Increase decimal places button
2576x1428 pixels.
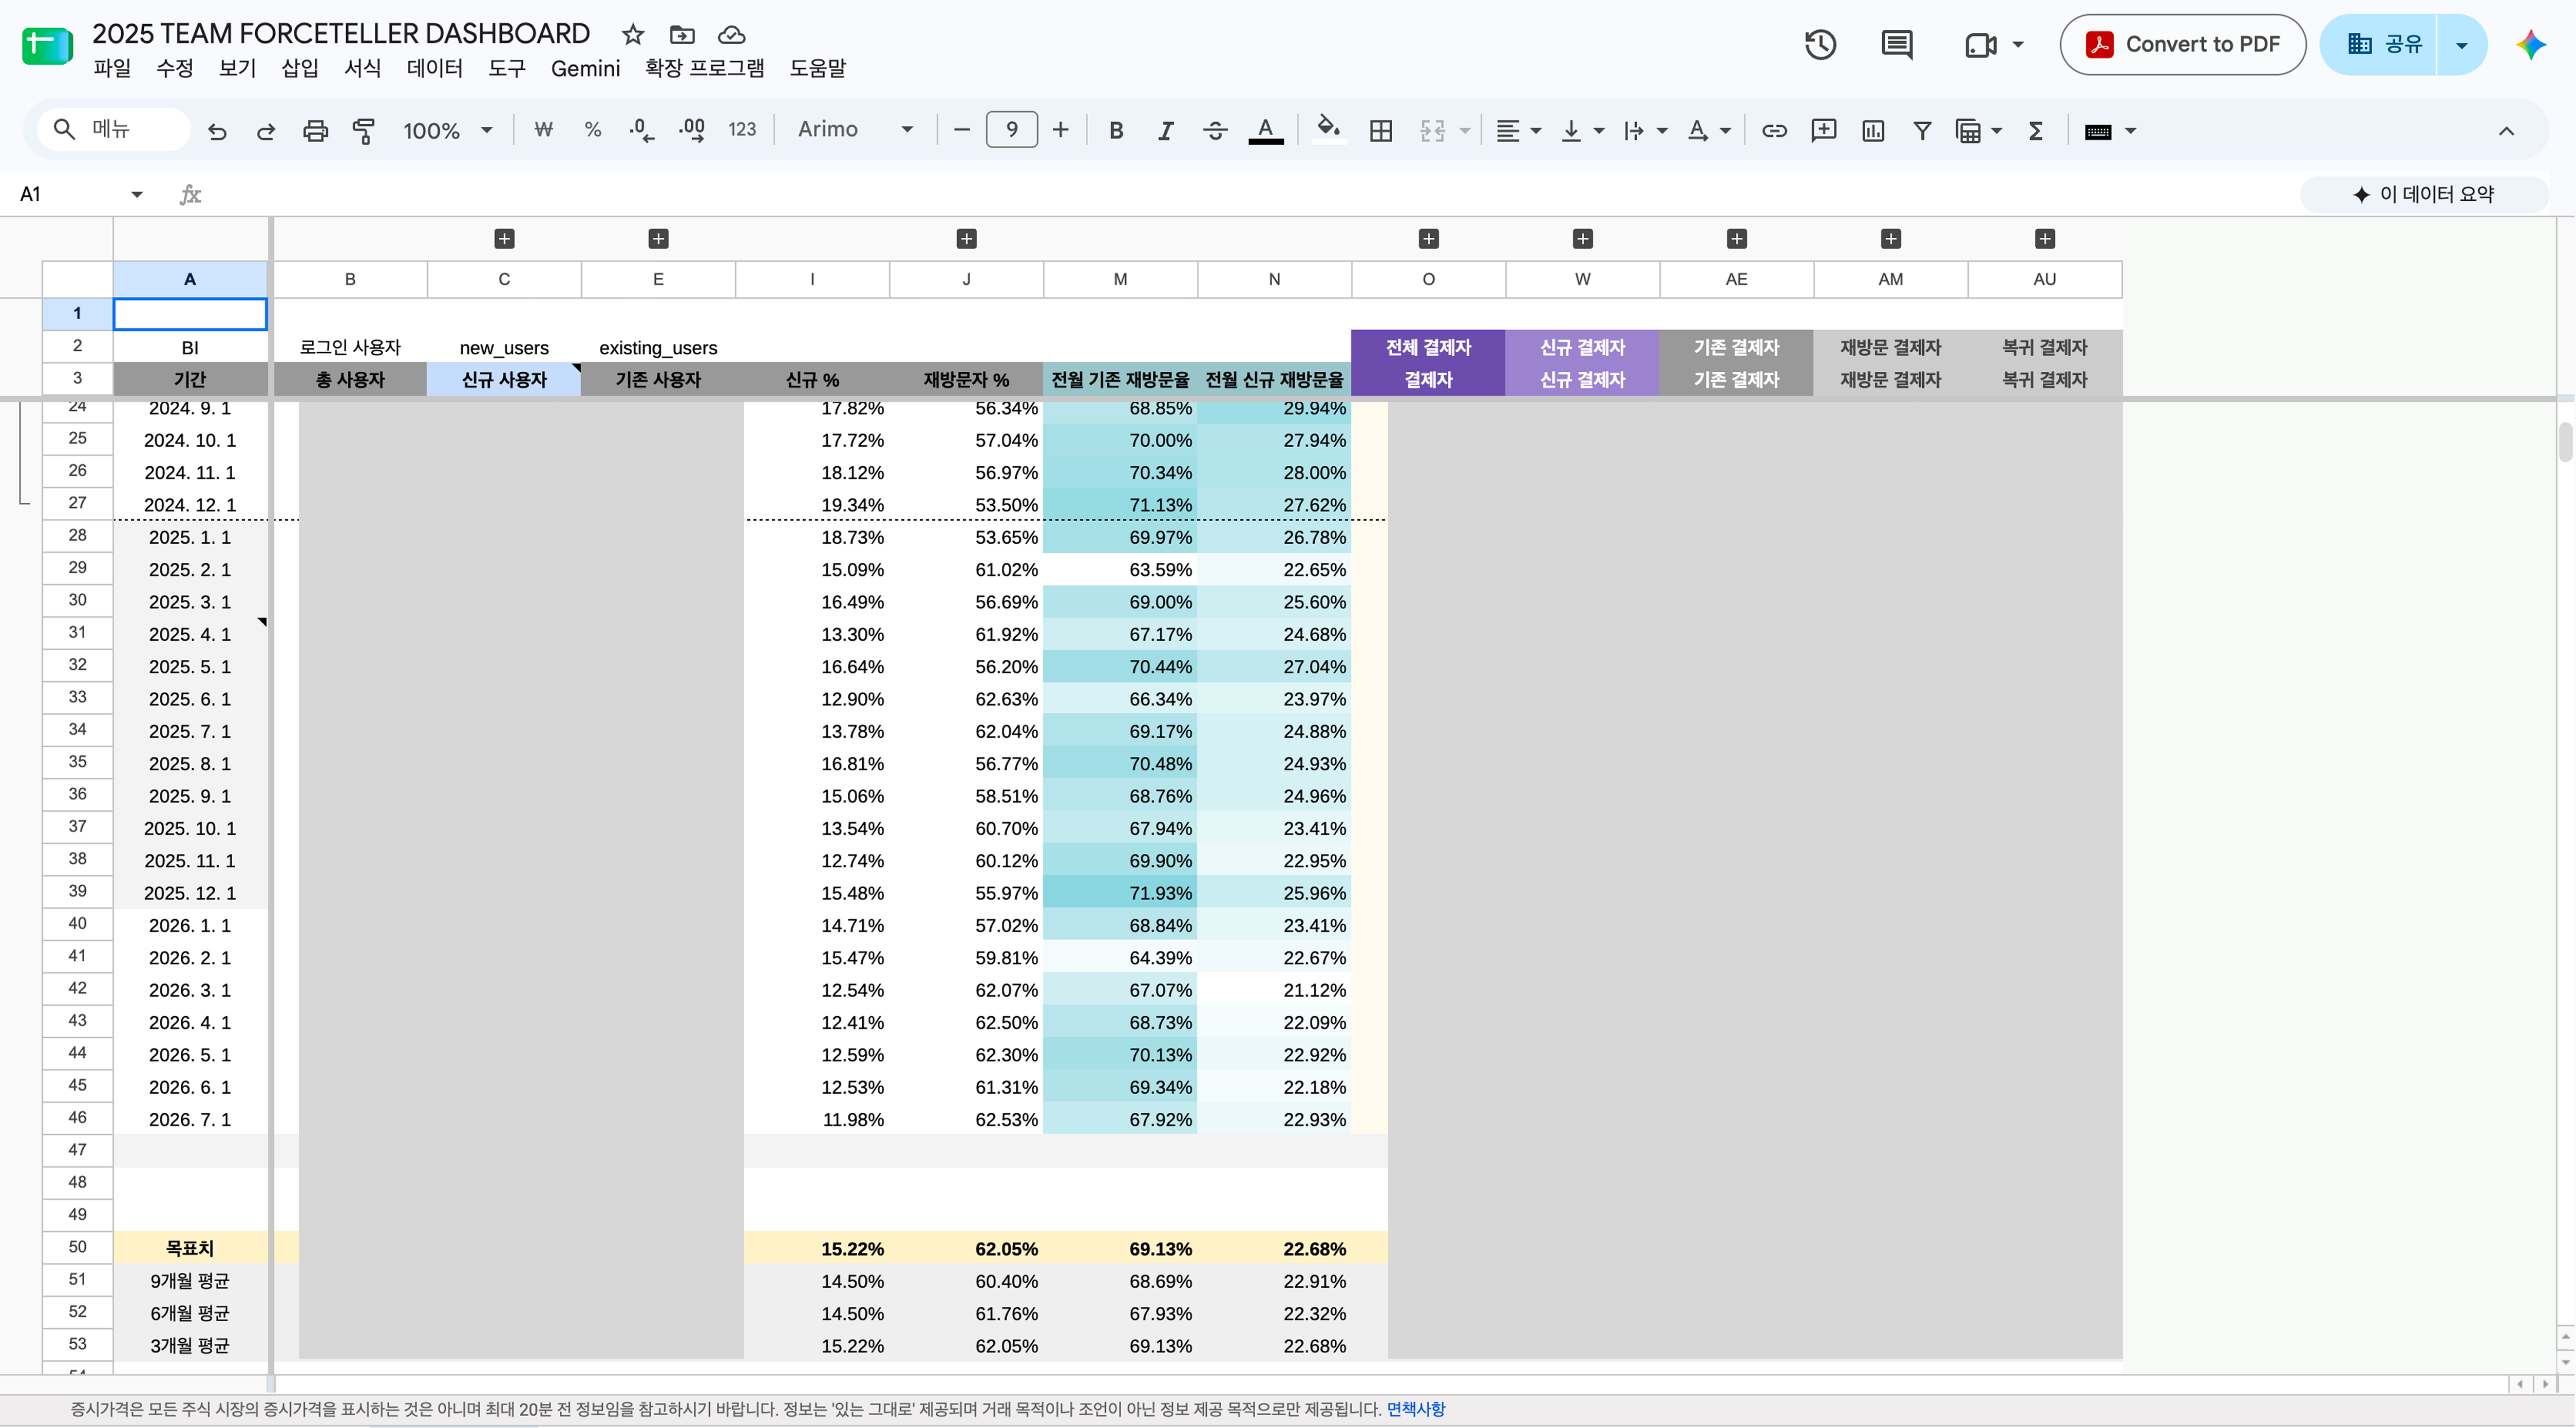point(692,130)
